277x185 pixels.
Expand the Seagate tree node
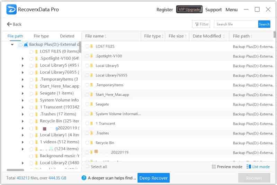[x=23, y=93]
